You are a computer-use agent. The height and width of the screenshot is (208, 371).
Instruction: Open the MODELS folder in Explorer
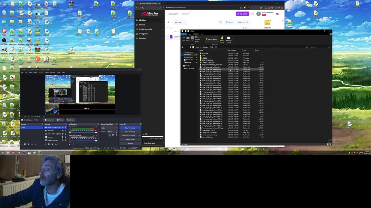click(204, 58)
